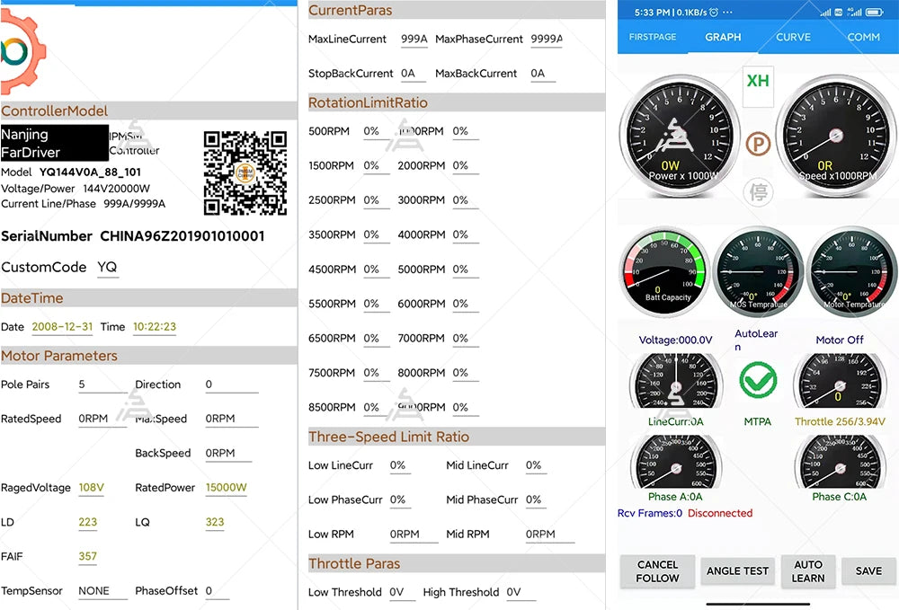Viewport: 899px width, 610px height.
Task: Switch to the CURVE tab
Action: pyautogui.click(x=793, y=37)
